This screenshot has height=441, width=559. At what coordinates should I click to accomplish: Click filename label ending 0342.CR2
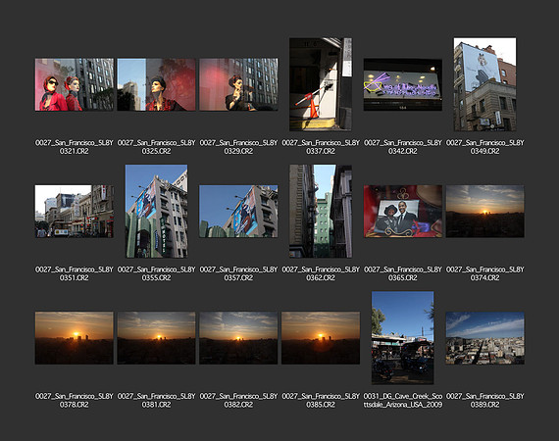(x=403, y=147)
